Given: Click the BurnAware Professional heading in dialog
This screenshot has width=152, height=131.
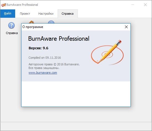Looking at the screenshot, I should point(59,39).
